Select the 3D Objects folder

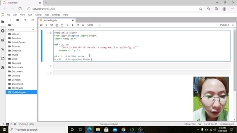click(21, 88)
